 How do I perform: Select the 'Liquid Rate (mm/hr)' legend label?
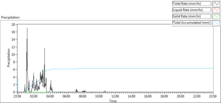(191, 10)
